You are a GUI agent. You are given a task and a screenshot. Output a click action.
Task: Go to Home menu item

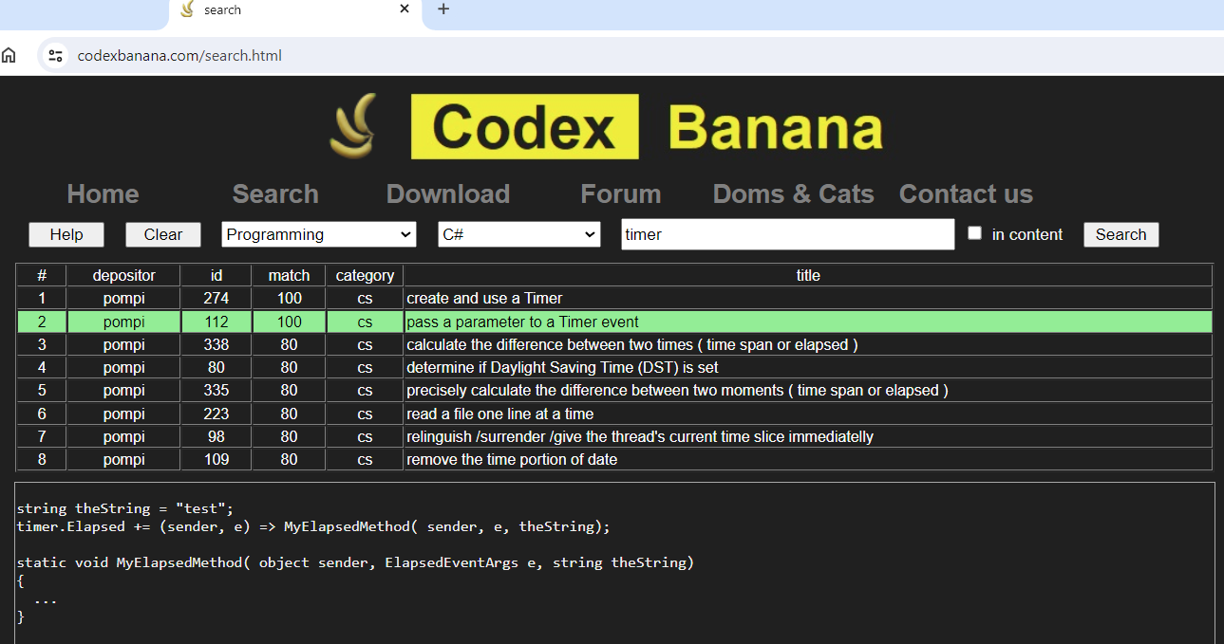click(103, 193)
